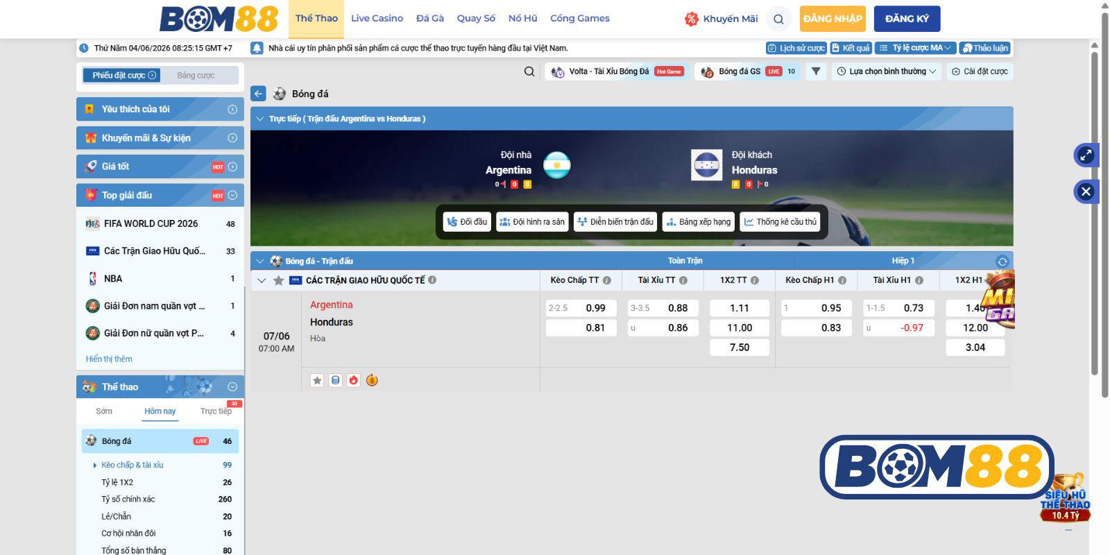Viewport: 1110px width, 555px height.
Task: Click the notification bell icon beside announcement
Action: (x=257, y=48)
